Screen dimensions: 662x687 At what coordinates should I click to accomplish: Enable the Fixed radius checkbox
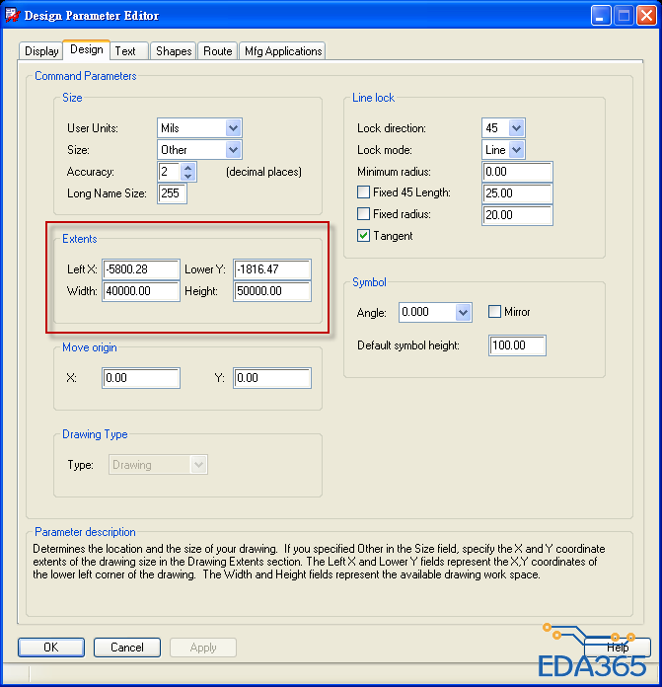[363, 214]
